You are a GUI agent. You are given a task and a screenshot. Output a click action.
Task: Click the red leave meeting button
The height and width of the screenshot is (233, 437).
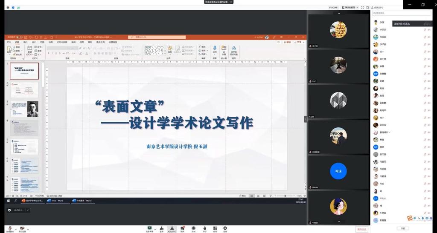pyautogui.click(x=361, y=230)
